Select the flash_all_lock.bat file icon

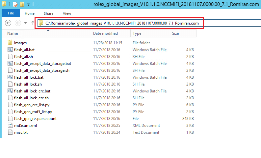tap(10, 77)
